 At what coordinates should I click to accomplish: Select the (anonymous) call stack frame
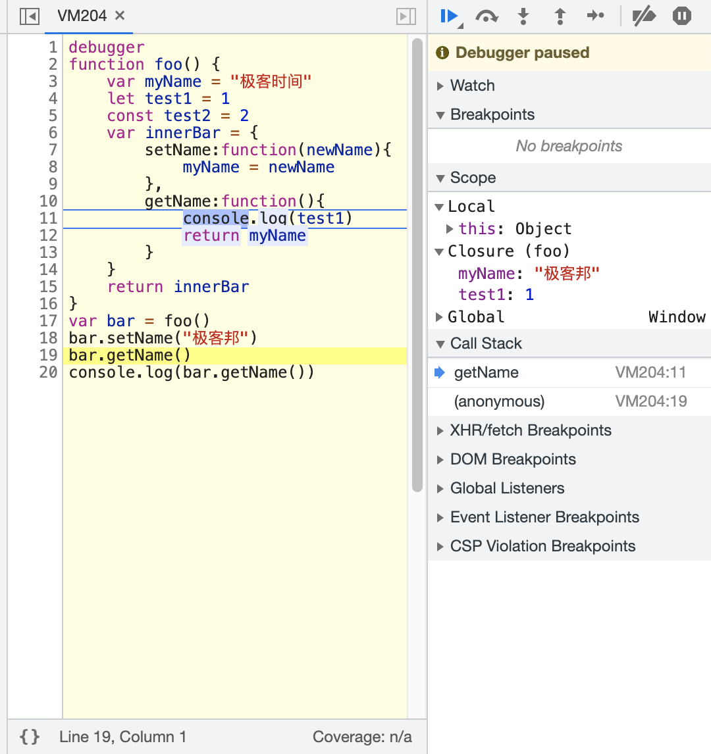coord(499,401)
